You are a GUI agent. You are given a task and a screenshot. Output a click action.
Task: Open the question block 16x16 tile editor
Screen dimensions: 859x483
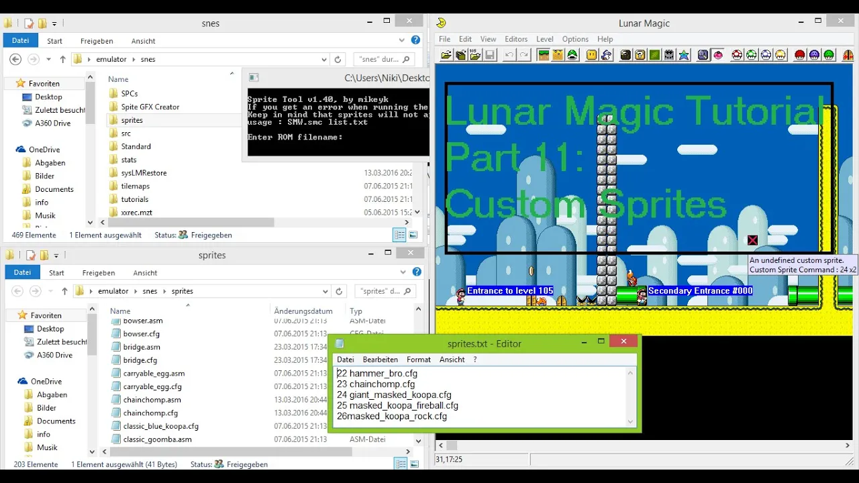coord(640,55)
